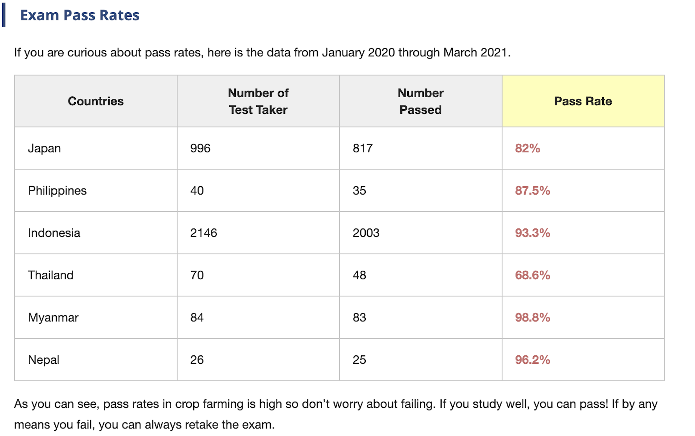
Task: Select the Indonesia row label
Action: (54, 233)
